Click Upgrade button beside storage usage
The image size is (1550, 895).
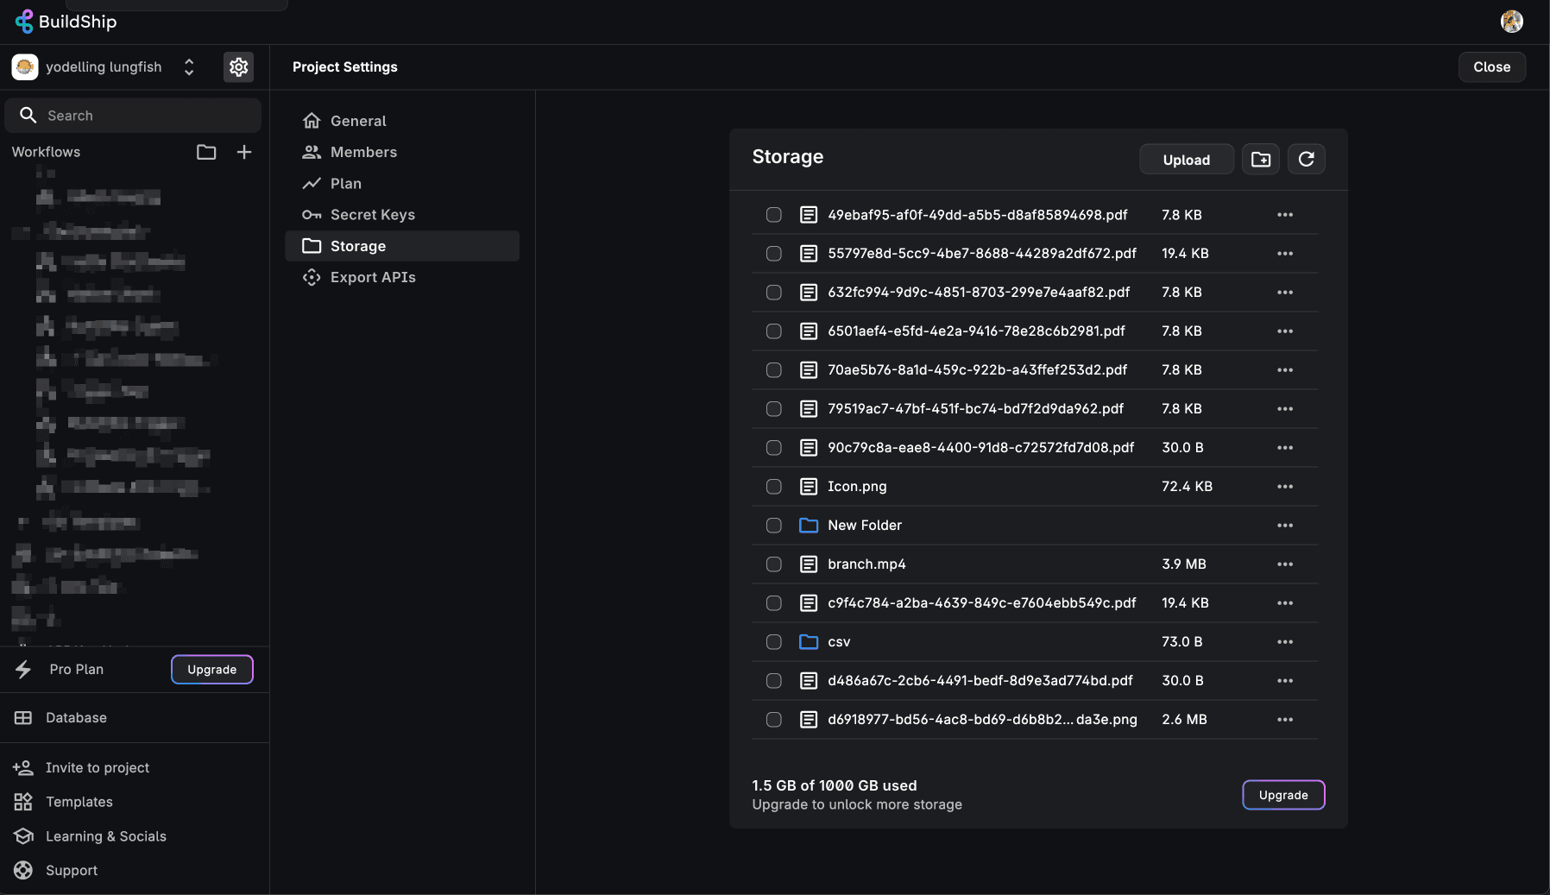tap(1282, 795)
